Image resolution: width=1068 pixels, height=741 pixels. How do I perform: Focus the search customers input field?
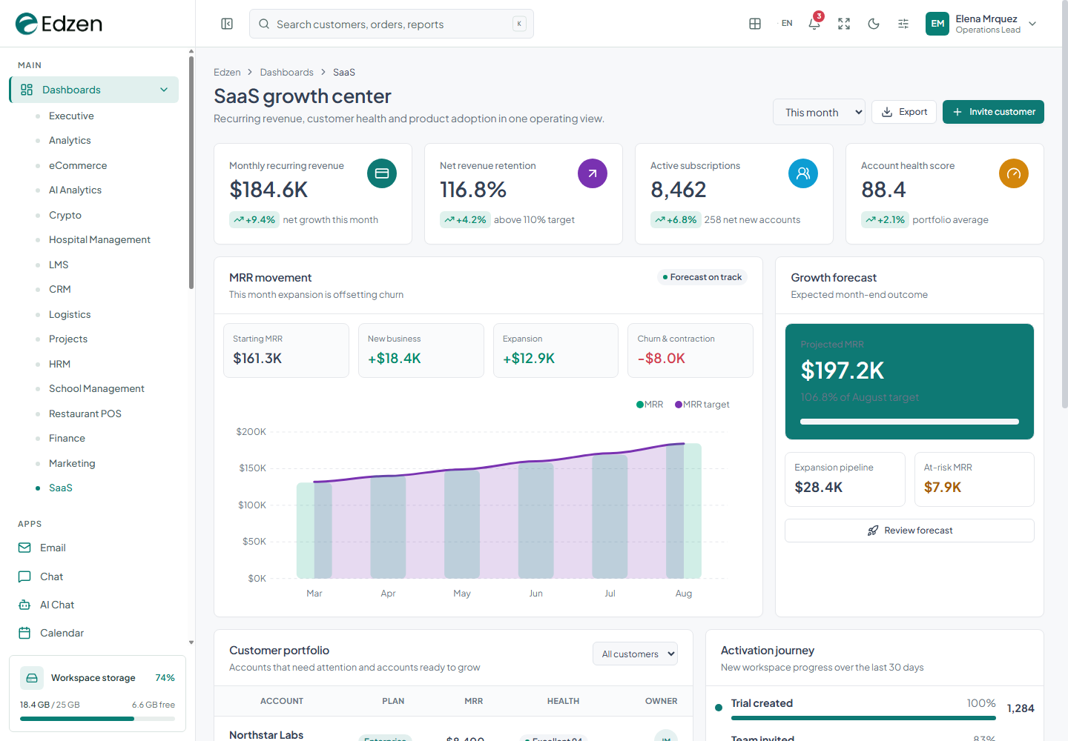(392, 24)
